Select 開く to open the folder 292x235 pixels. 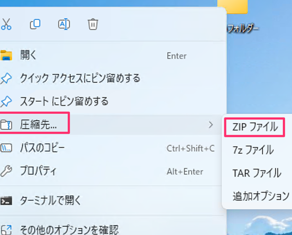28,55
